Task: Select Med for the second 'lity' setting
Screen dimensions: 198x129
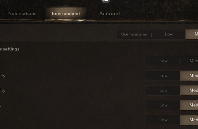Action: click(x=189, y=91)
